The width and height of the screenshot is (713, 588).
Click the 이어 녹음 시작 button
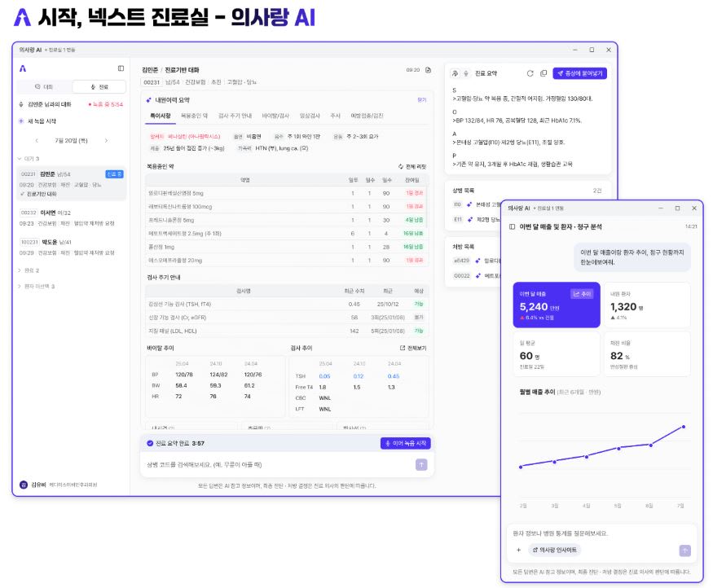point(405,444)
